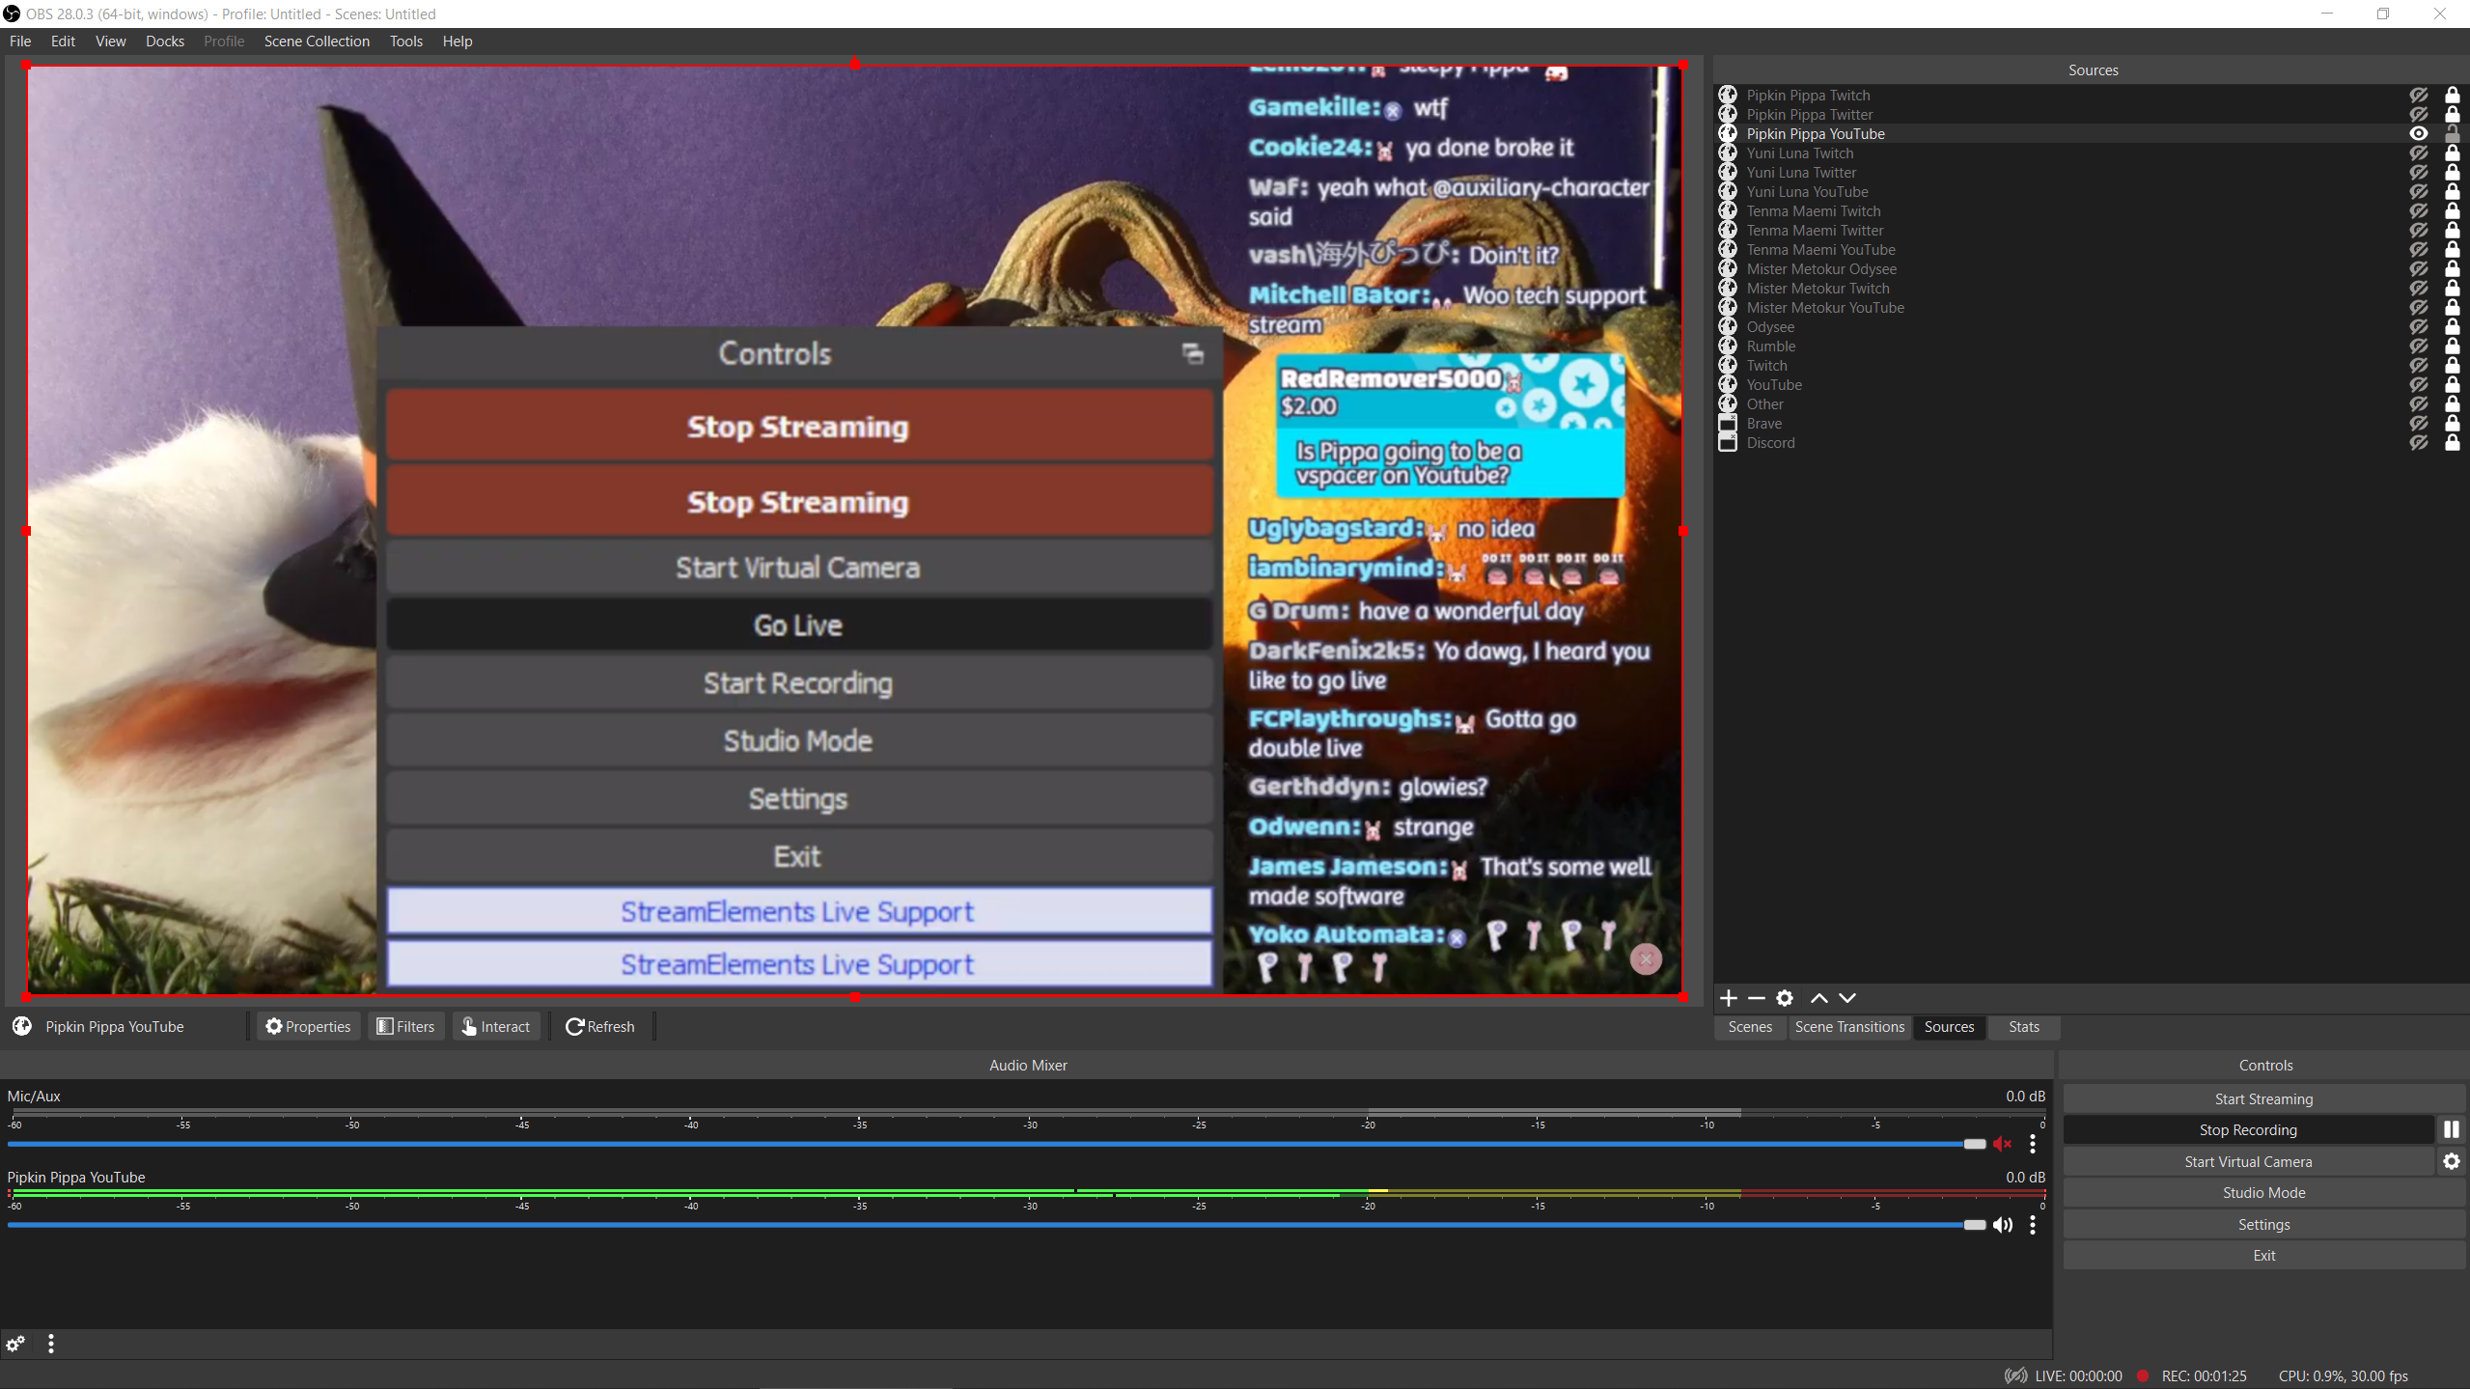Screen dimensions: 2470x1389
Task: Click the Stop Recording button
Action: pyautogui.click(x=2247, y=1130)
